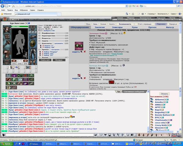Click the horned helmet equipment slot
The width and height of the screenshot is (183, 146).
(x=7, y=29)
